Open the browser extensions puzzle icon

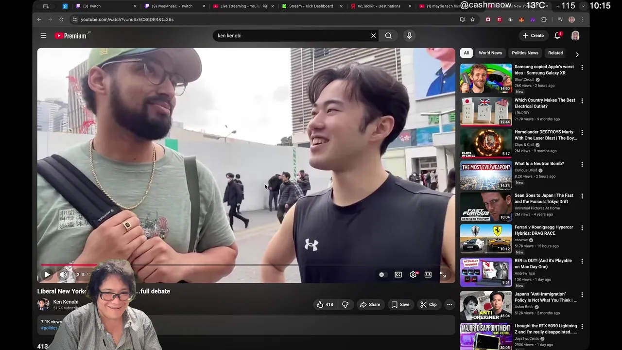click(544, 19)
